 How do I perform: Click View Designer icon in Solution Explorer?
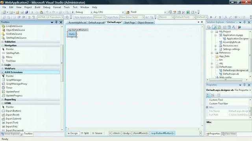tap(229, 27)
